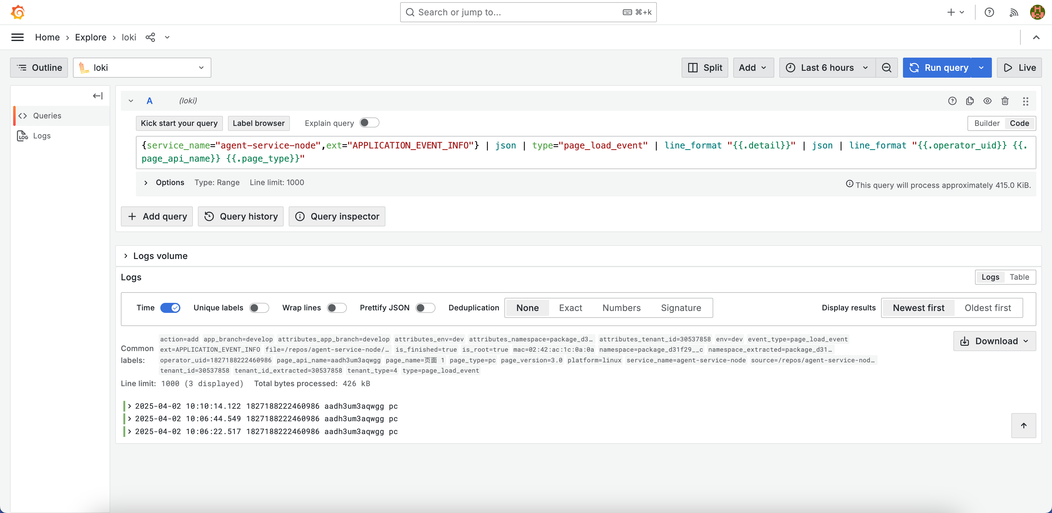The width and height of the screenshot is (1052, 513).
Task: Click the Add query button
Action: pos(157,216)
